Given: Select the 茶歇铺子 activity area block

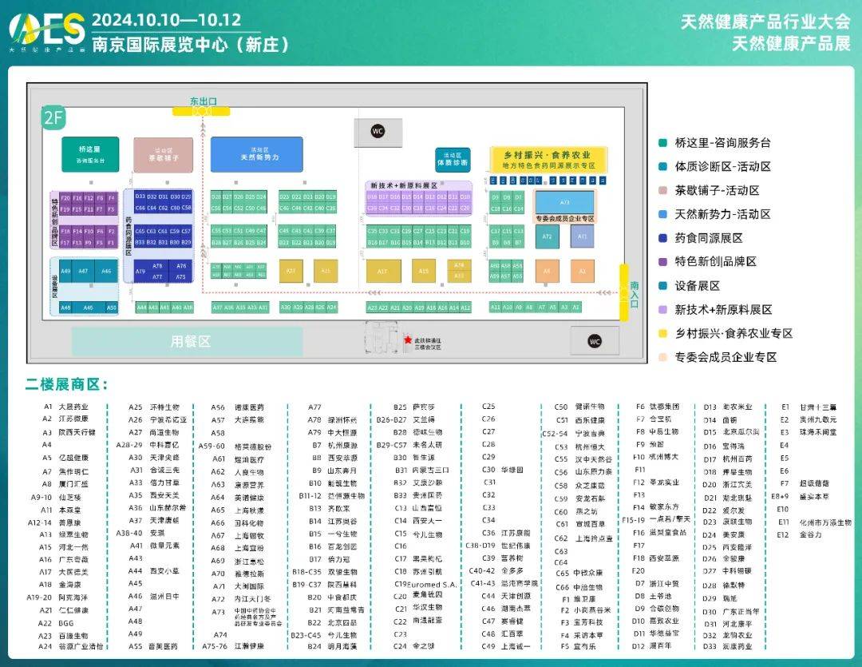Looking at the screenshot, I should (163, 154).
